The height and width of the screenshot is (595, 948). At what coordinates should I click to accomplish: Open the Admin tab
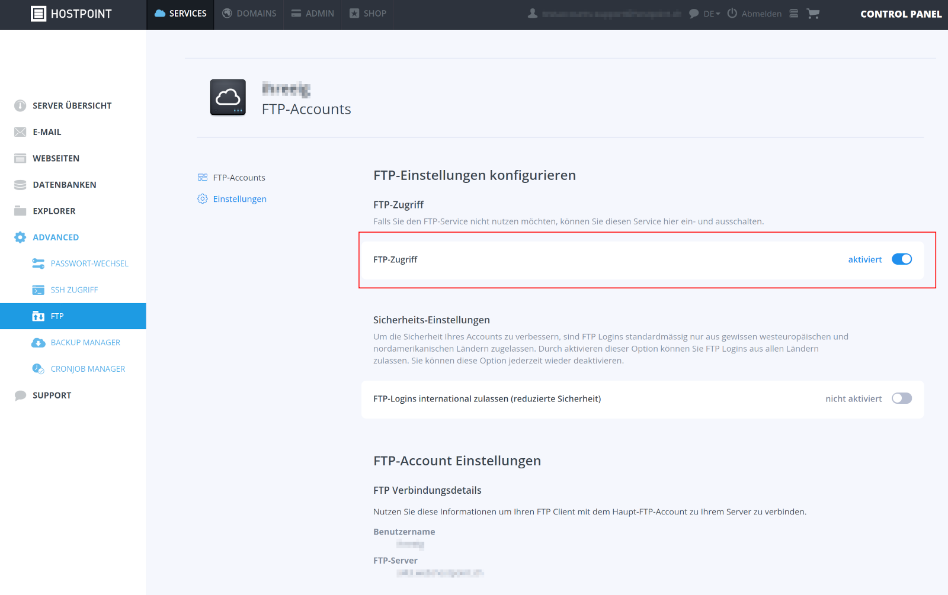[x=312, y=14]
